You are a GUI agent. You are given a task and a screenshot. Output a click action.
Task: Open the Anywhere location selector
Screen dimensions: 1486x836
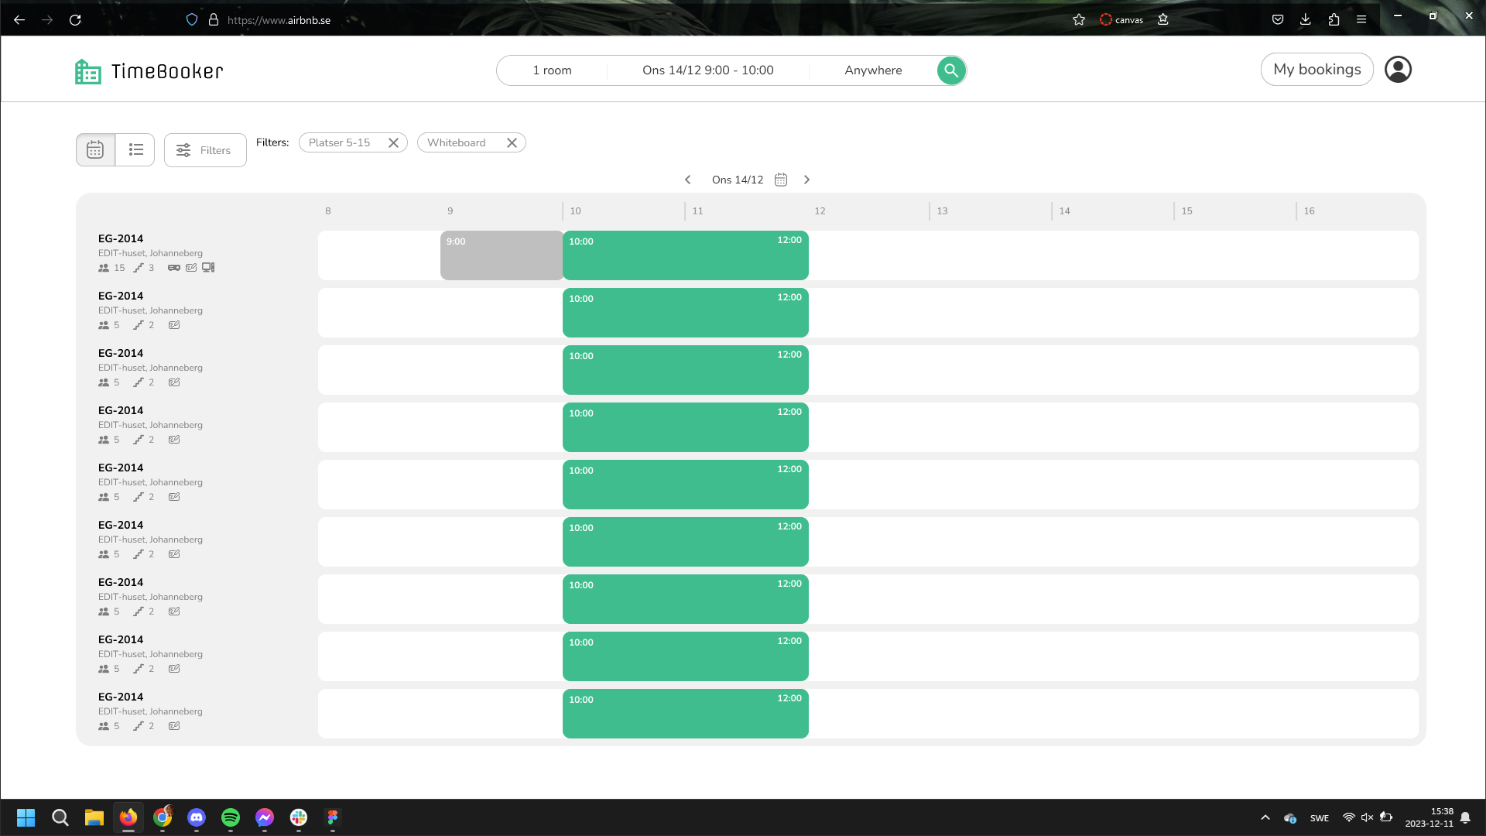[873, 70]
